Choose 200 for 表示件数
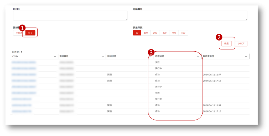The height and width of the screenshot is (136, 269). coord(155,33)
